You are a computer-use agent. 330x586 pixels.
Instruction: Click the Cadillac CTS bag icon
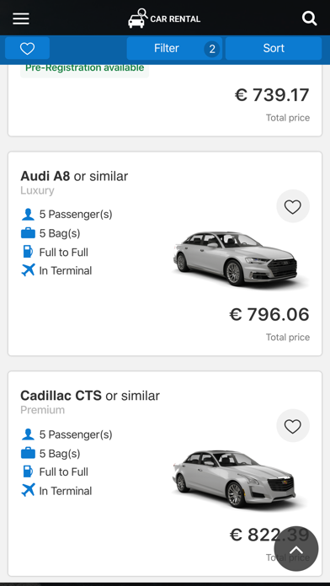pyautogui.click(x=28, y=453)
